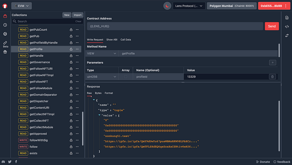Click the Import collections button
The image size is (292, 165).
77,15
